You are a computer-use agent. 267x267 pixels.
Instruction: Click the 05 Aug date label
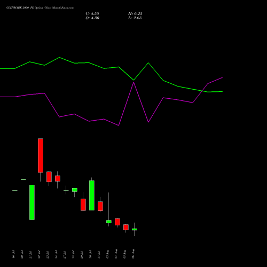(x=124, y=254)
